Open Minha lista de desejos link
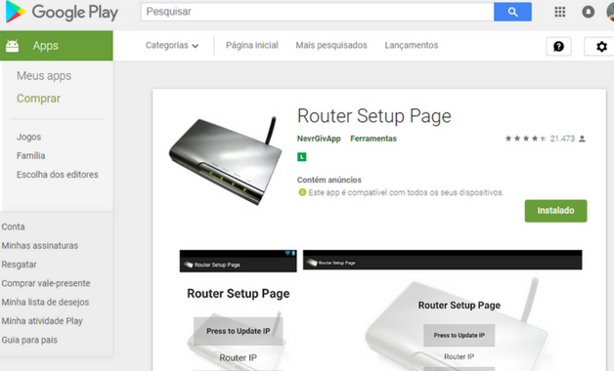Screen dimensions: 614x371 pos(45,303)
